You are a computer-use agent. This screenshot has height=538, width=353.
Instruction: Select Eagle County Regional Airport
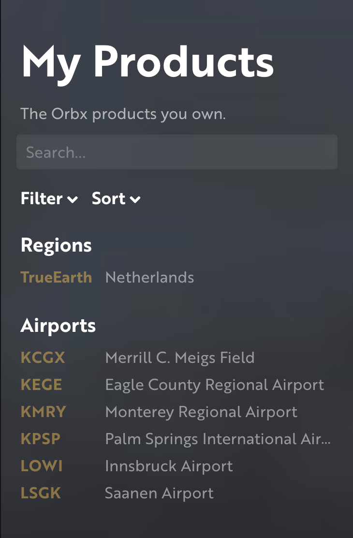point(214,385)
